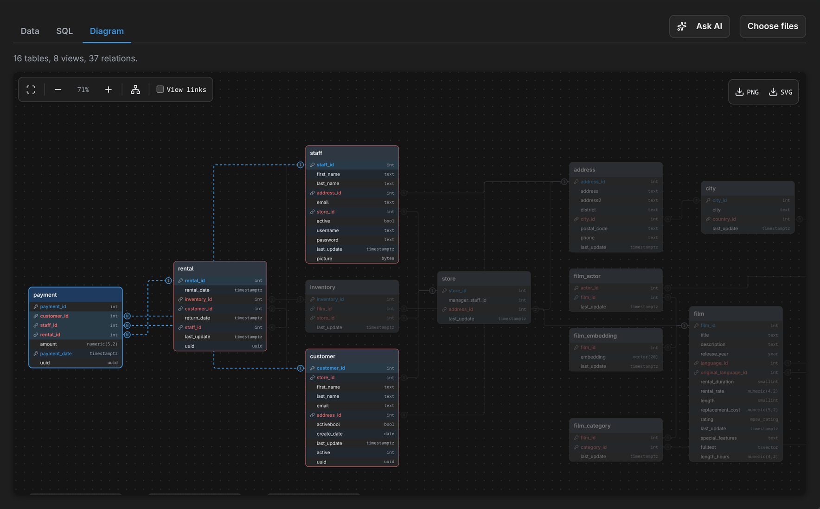Click the N relation marker at payment rental_id
820x509 pixels.
coord(127,335)
